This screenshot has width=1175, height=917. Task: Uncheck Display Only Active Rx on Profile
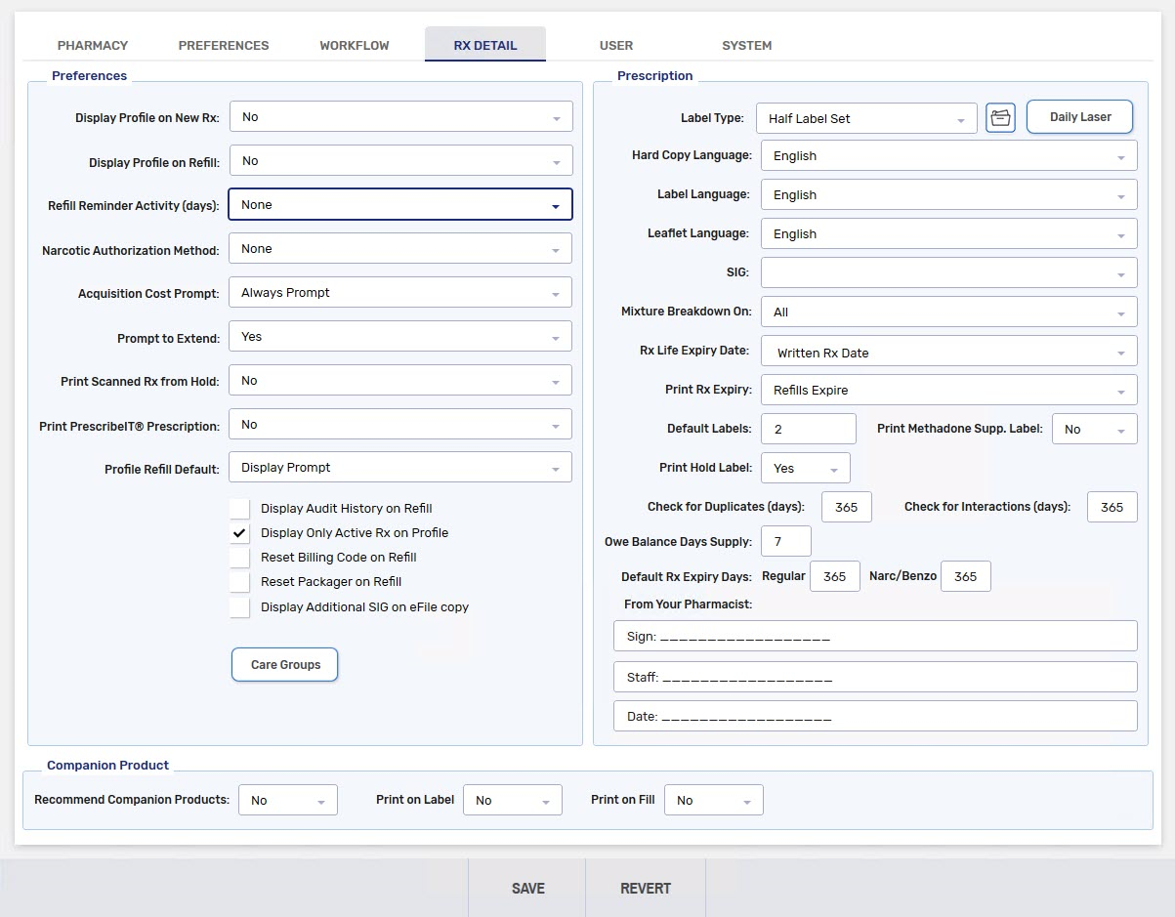point(240,533)
